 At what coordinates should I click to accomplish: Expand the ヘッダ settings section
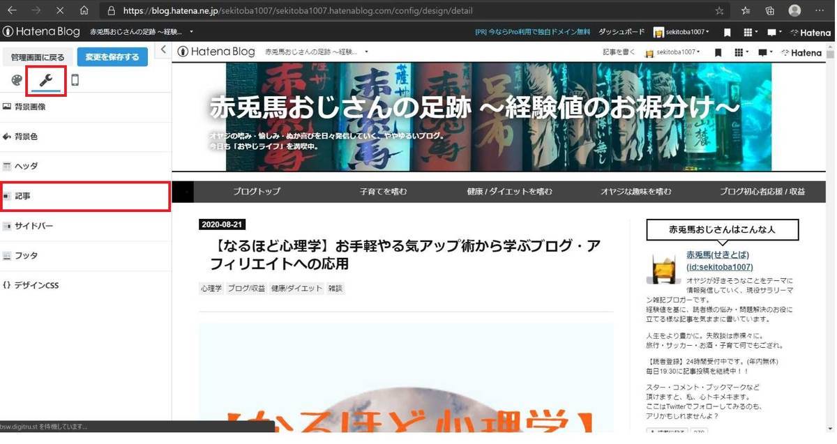tap(86, 167)
